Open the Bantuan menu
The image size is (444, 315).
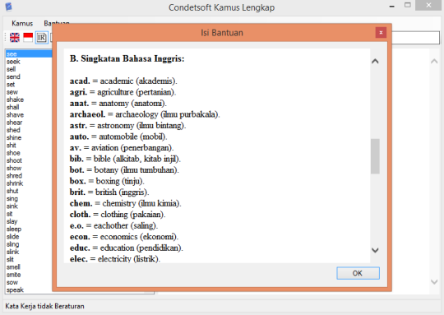pyautogui.click(x=57, y=23)
